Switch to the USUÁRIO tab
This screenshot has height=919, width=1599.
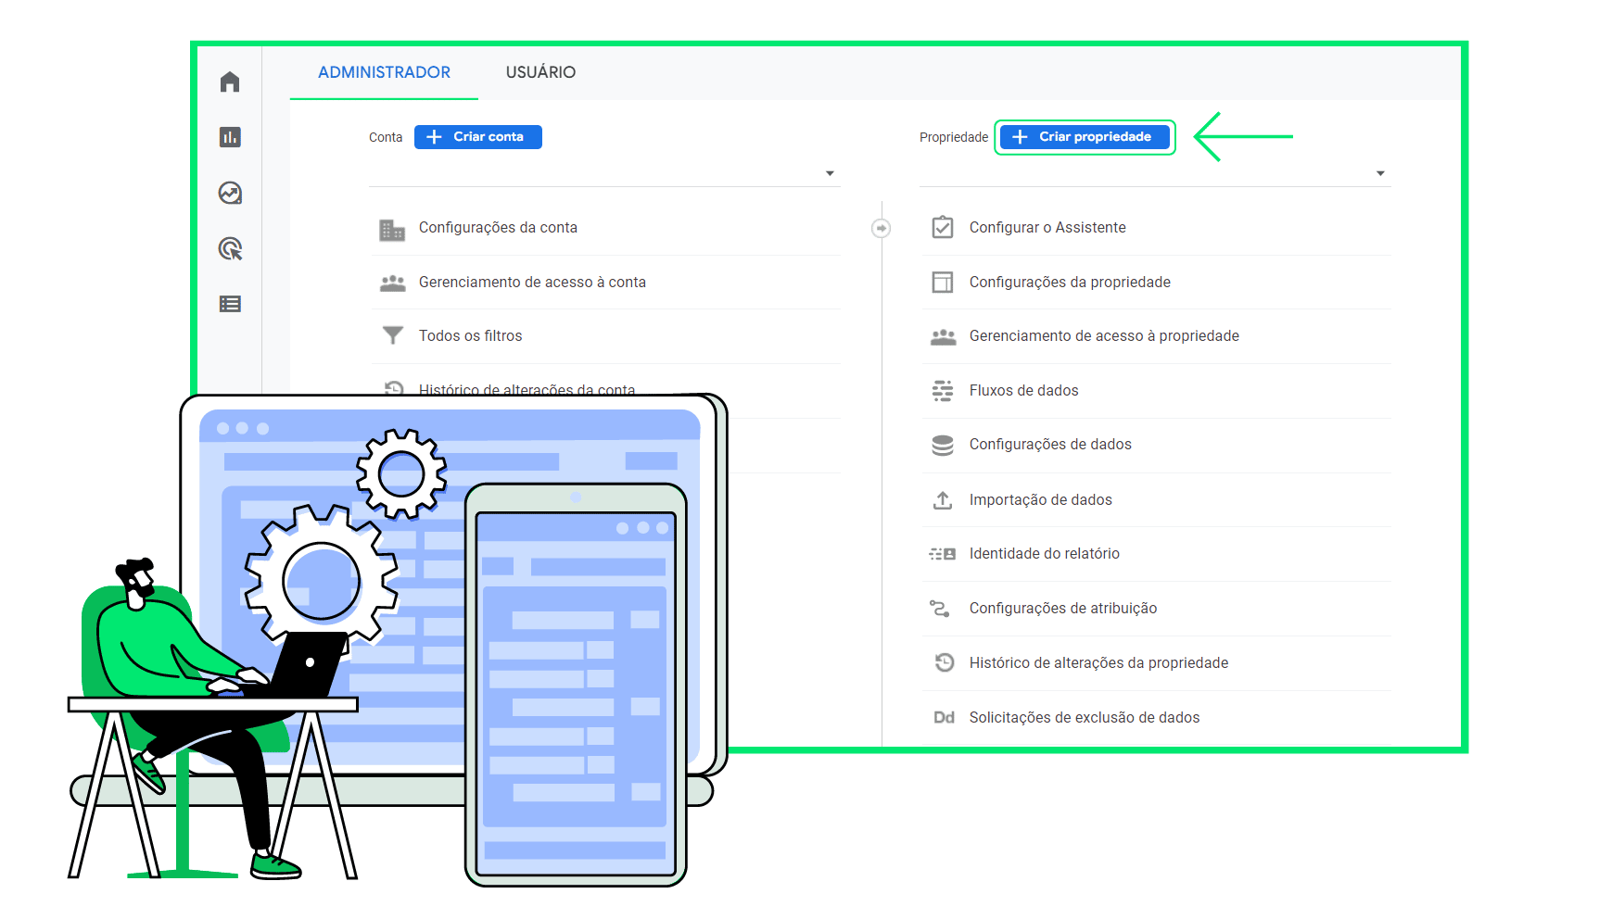(540, 72)
